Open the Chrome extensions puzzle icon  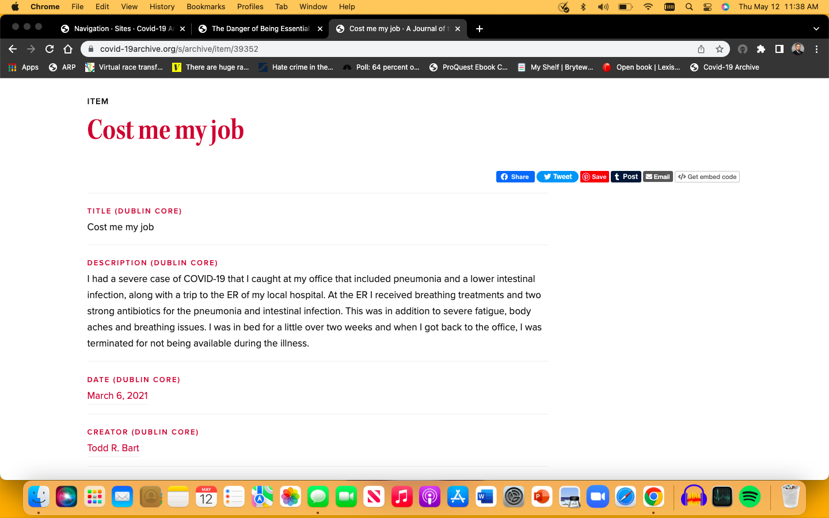point(760,49)
